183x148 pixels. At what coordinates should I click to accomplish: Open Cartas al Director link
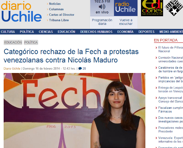click(62, 15)
